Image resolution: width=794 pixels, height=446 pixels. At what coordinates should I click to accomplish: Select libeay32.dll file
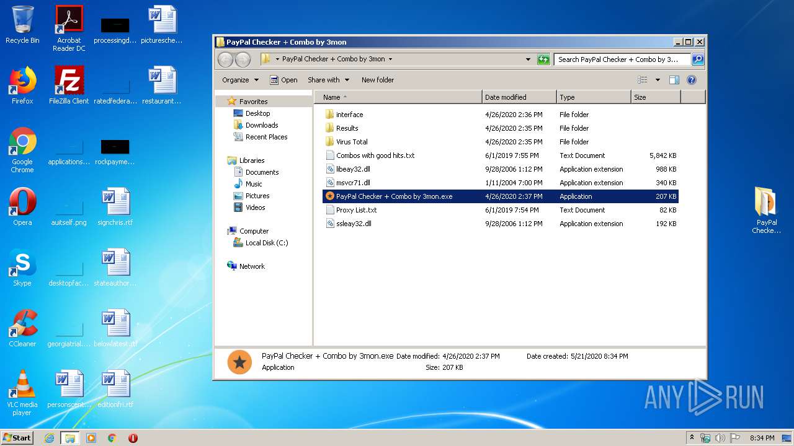point(501,169)
